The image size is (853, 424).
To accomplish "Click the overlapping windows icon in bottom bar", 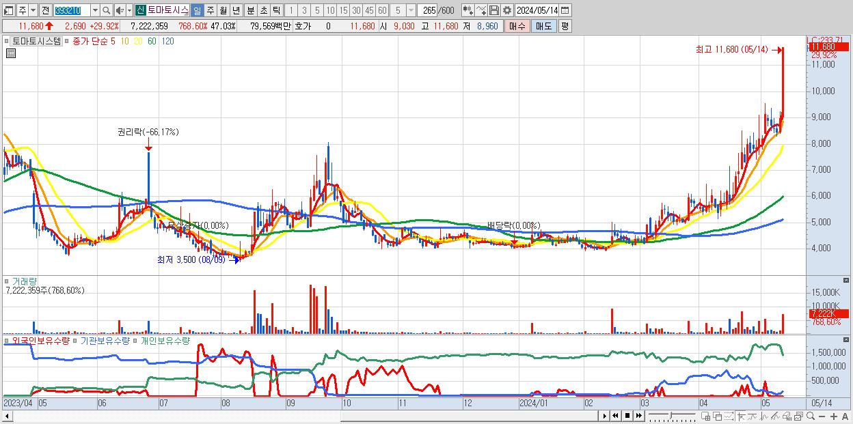I will pos(718,416).
